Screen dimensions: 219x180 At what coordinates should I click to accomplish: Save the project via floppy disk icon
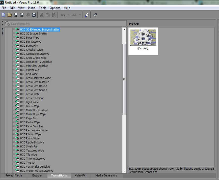[16, 15]
